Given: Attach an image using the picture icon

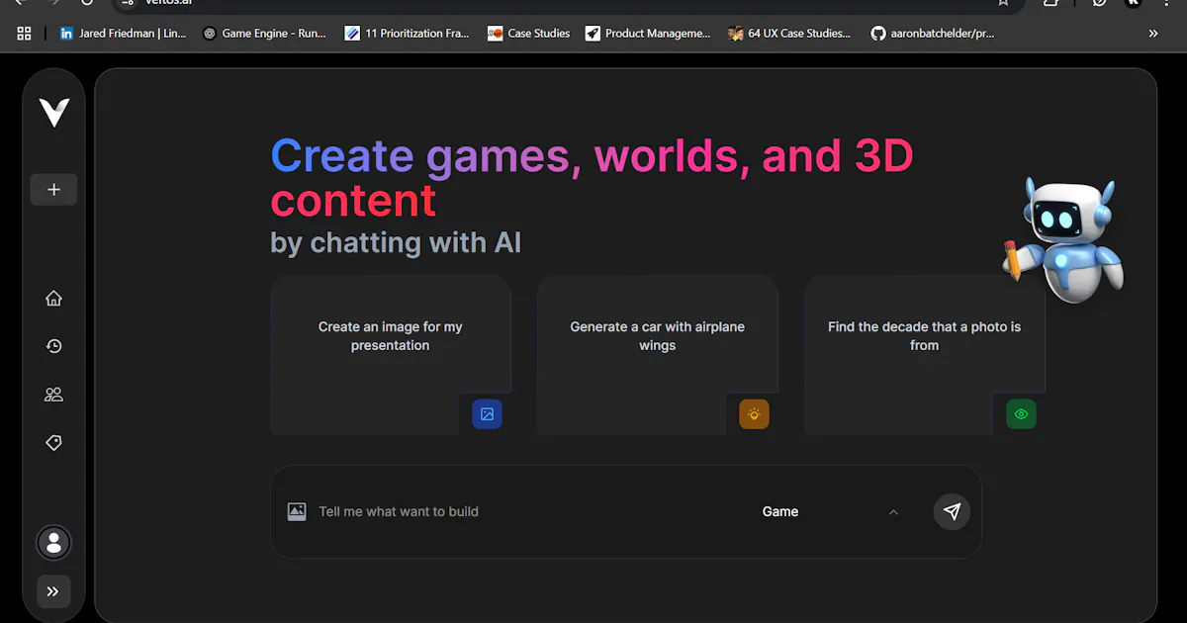Looking at the screenshot, I should (297, 511).
